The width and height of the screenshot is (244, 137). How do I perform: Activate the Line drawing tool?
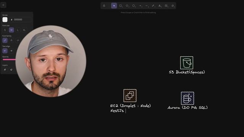pyautogui.click(x=146, y=6)
